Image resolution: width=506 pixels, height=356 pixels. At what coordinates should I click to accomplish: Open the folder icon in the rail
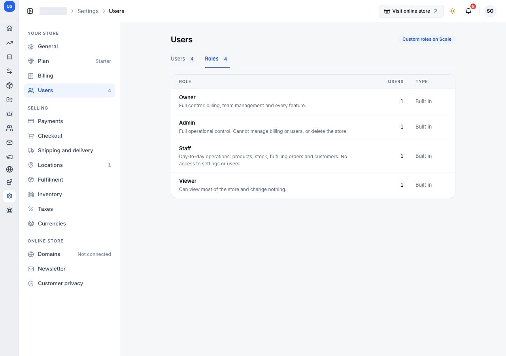9,100
